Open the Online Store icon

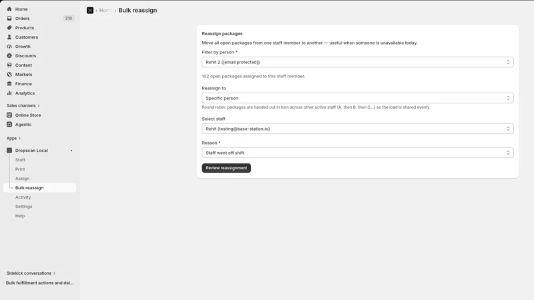click(9, 115)
